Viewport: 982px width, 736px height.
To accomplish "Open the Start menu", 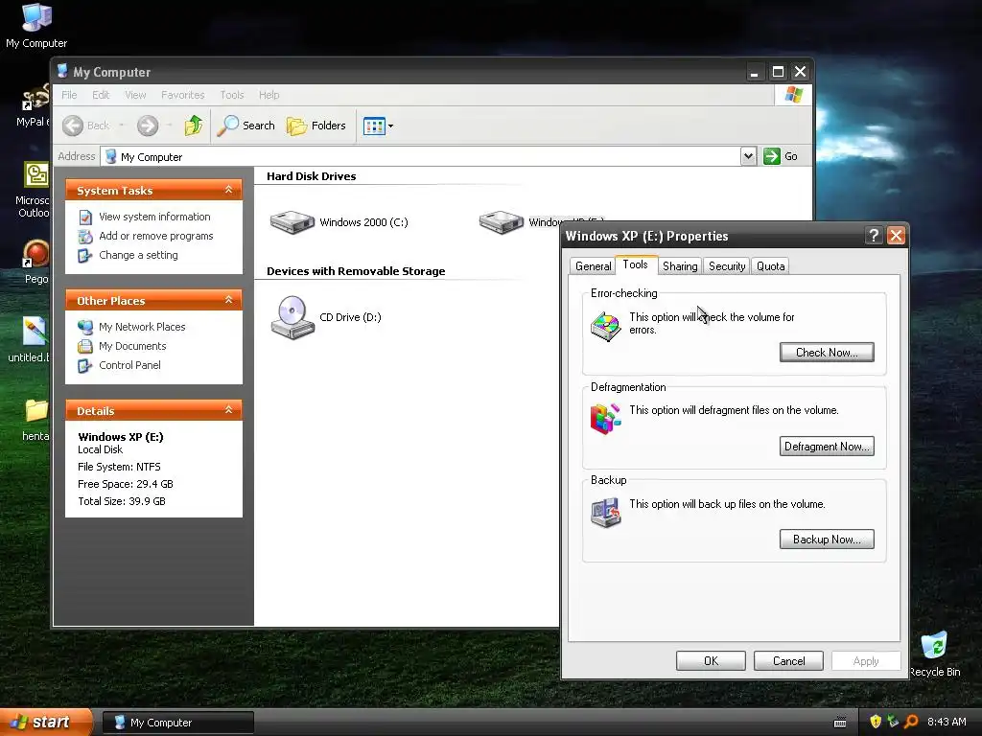I will pos(46,723).
